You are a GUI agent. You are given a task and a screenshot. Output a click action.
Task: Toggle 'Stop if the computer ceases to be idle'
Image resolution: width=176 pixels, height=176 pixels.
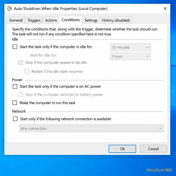pyautogui.click(x=21, y=62)
